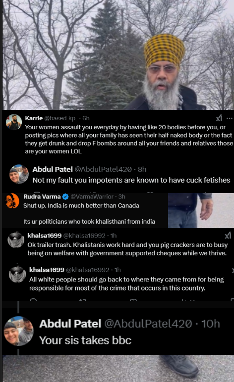The width and height of the screenshot is (234, 382).
Task: Click the verified badge next to Rudra Varma
Action: coord(65,196)
